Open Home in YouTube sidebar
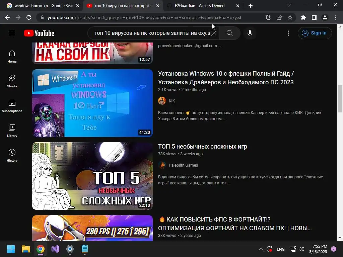The image size is (343, 257). pyautogui.click(x=12, y=57)
